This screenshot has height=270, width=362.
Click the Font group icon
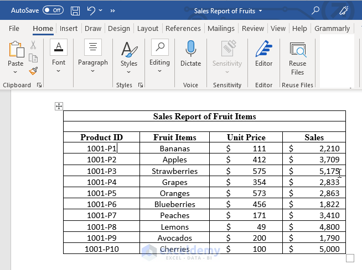[x=59, y=47]
